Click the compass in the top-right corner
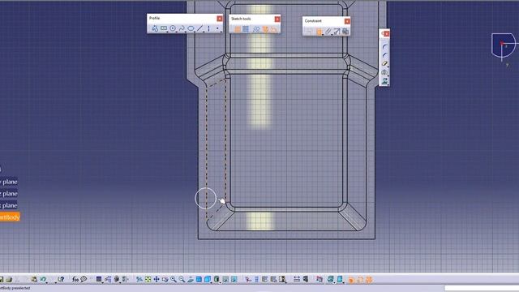Image resolution: width=519 pixels, height=292 pixels. (504, 46)
